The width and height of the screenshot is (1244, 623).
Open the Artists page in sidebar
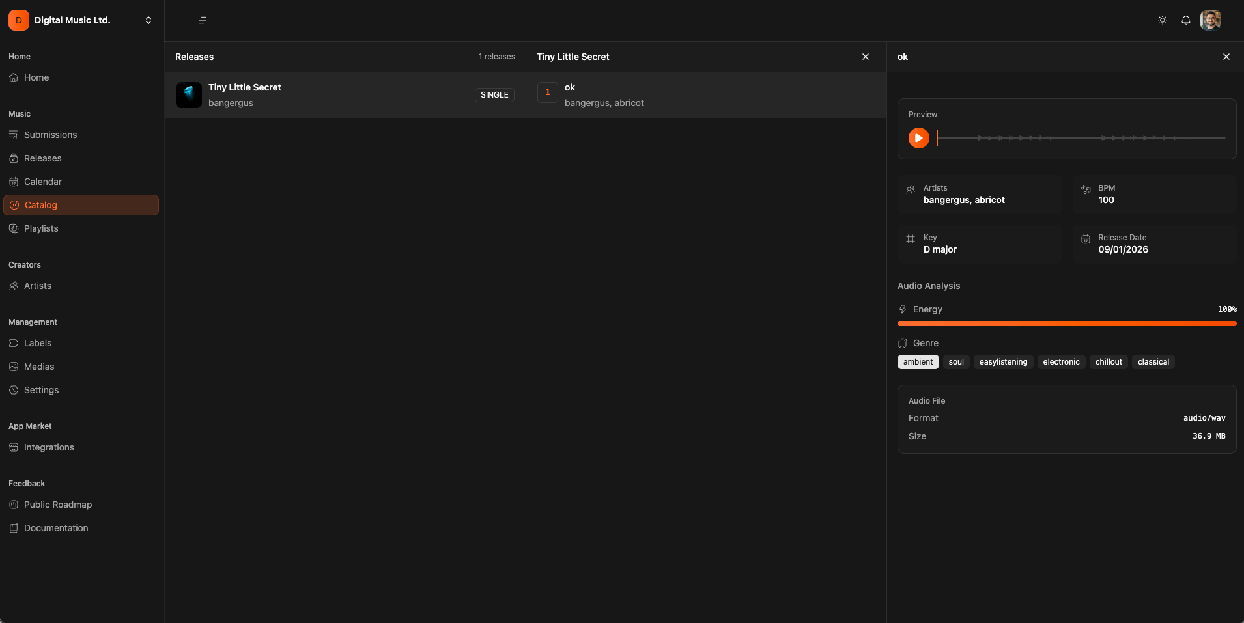click(81, 286)
